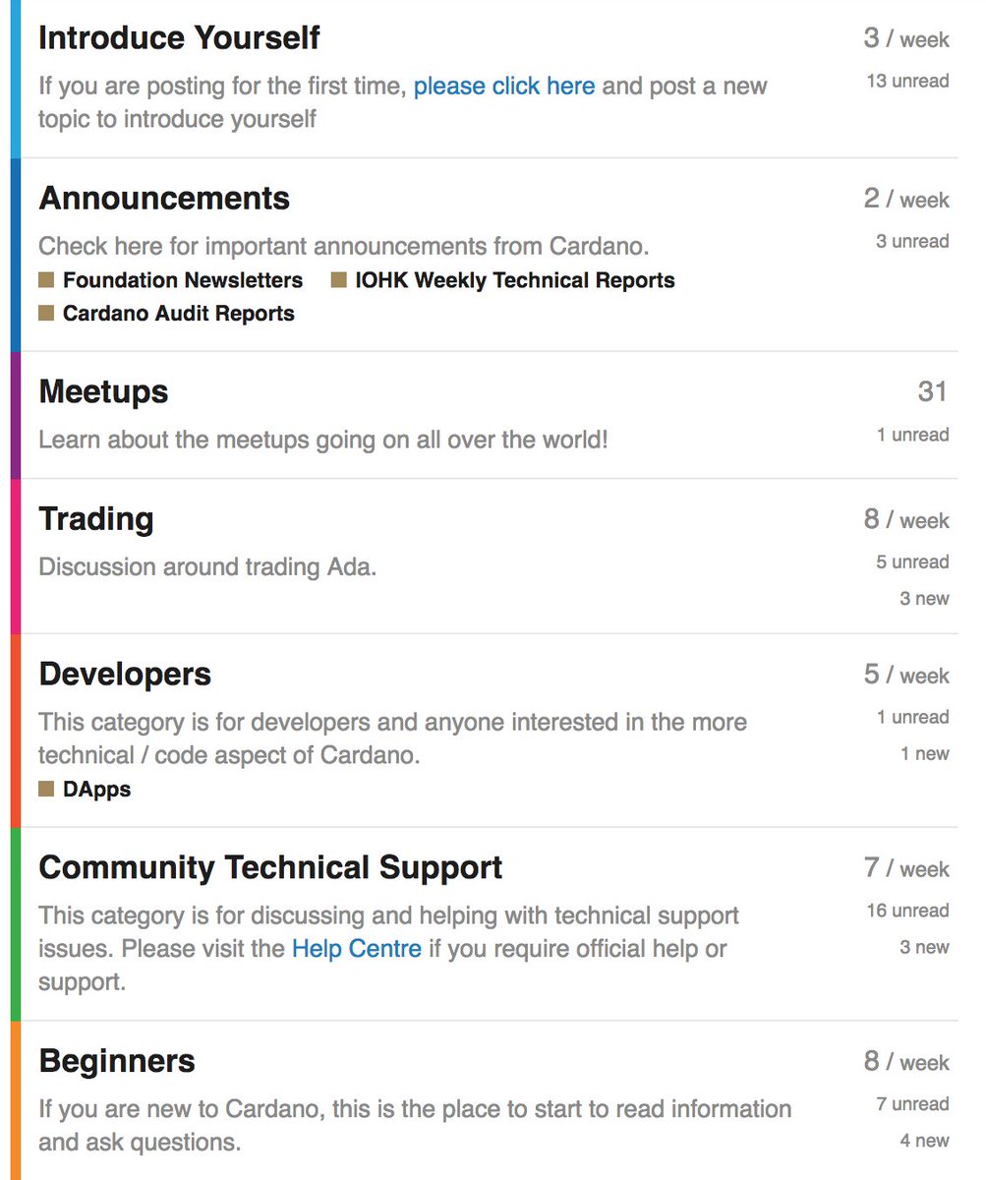Open the Introduce Yourself category
986x1180 pixels.
click(x=179, y=37)
